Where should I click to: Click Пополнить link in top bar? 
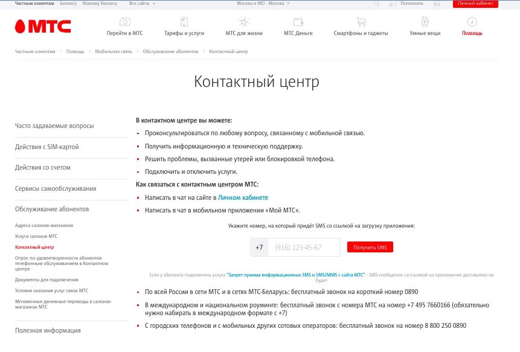[x=411, y=3]
